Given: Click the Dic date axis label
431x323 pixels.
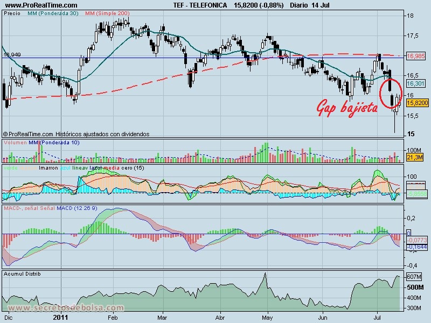Looking at the screenshot, I should point(9,318).
